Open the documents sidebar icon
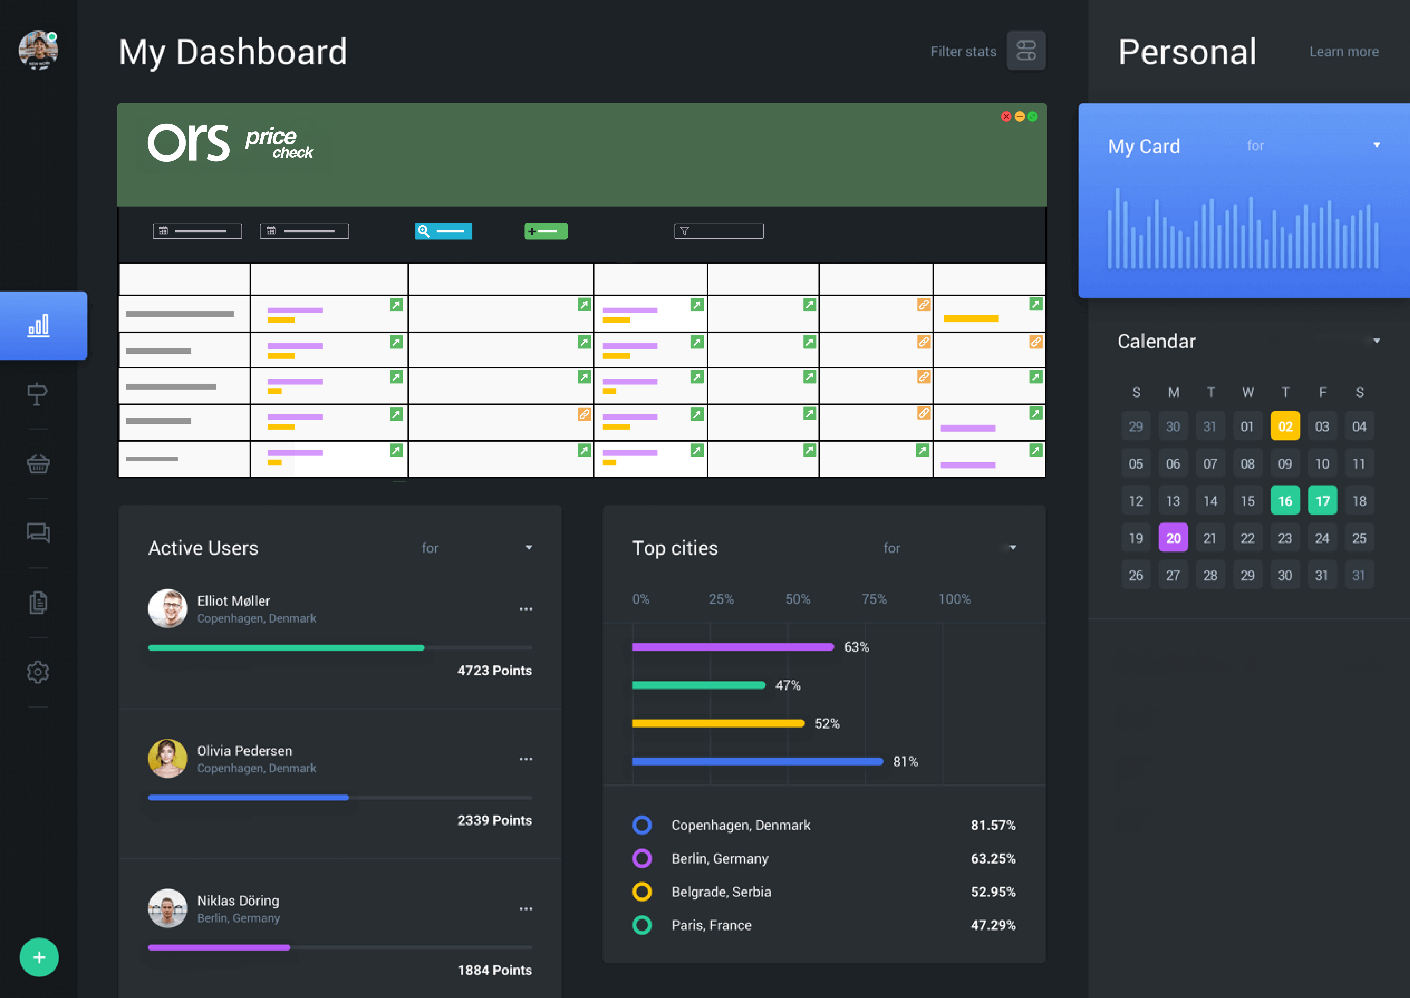This screenshot has height=998, width=1410. pyautogui.click(x=38, y=602)
